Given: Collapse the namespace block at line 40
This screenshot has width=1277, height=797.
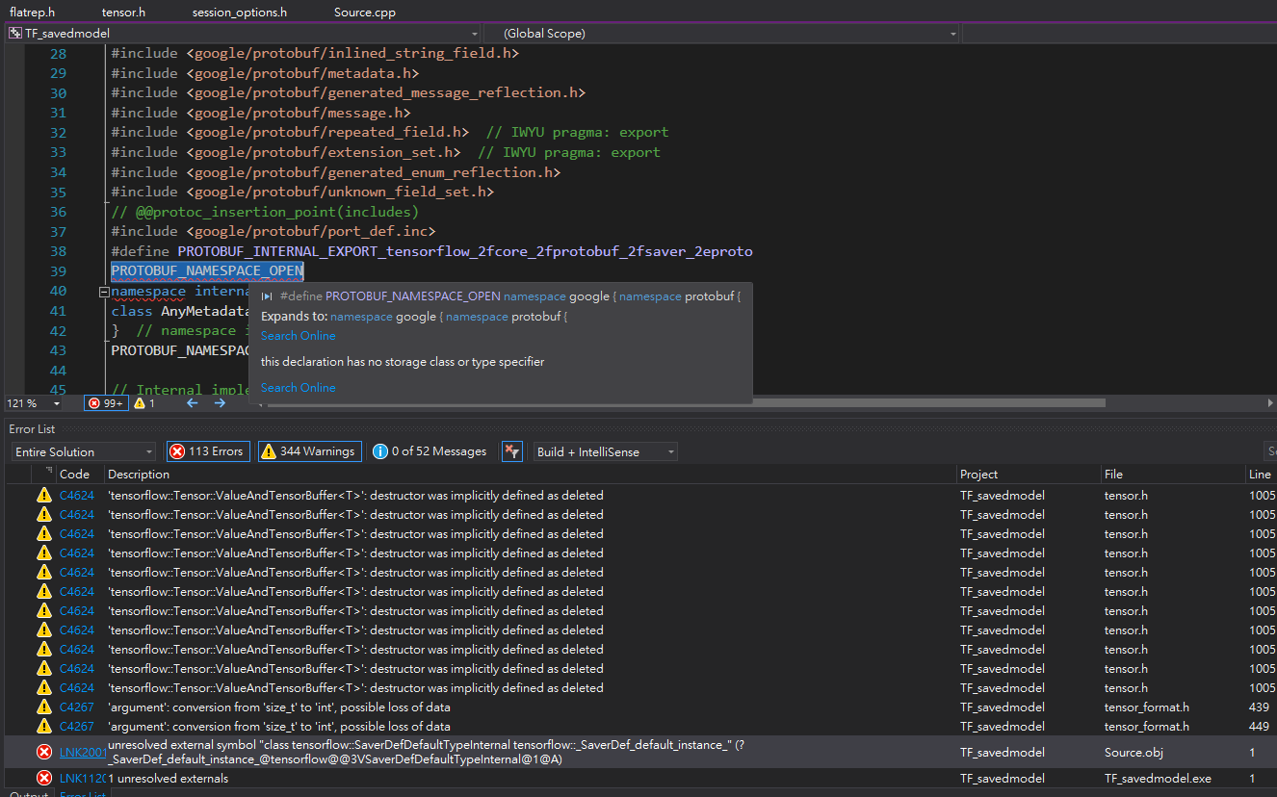Looking at the screenshot, I should [x=103, y=291].
